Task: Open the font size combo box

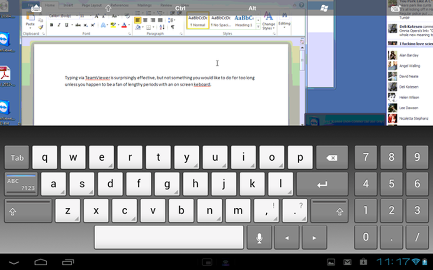Action: point(85,16)
